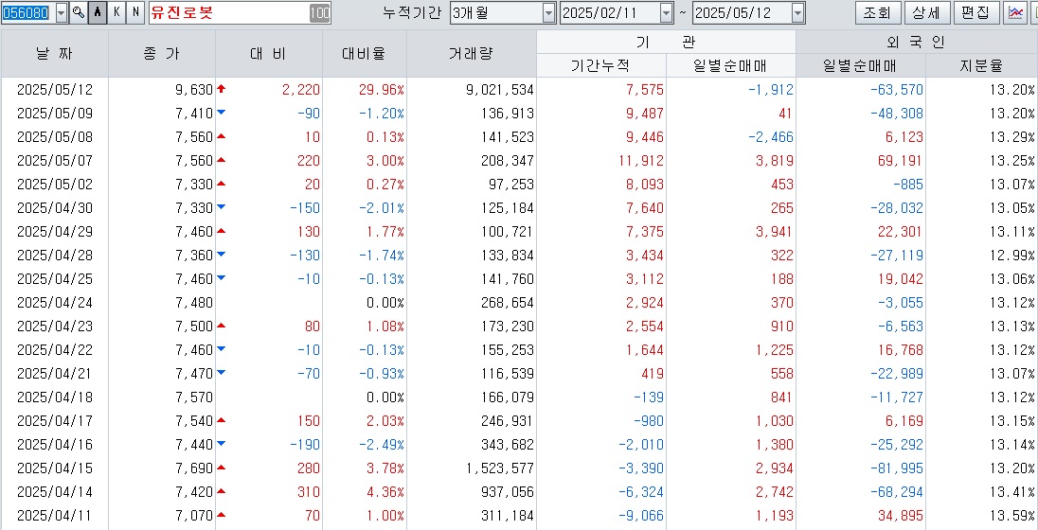
Task: Click the 외국인 group header
Action: (917, 42)
